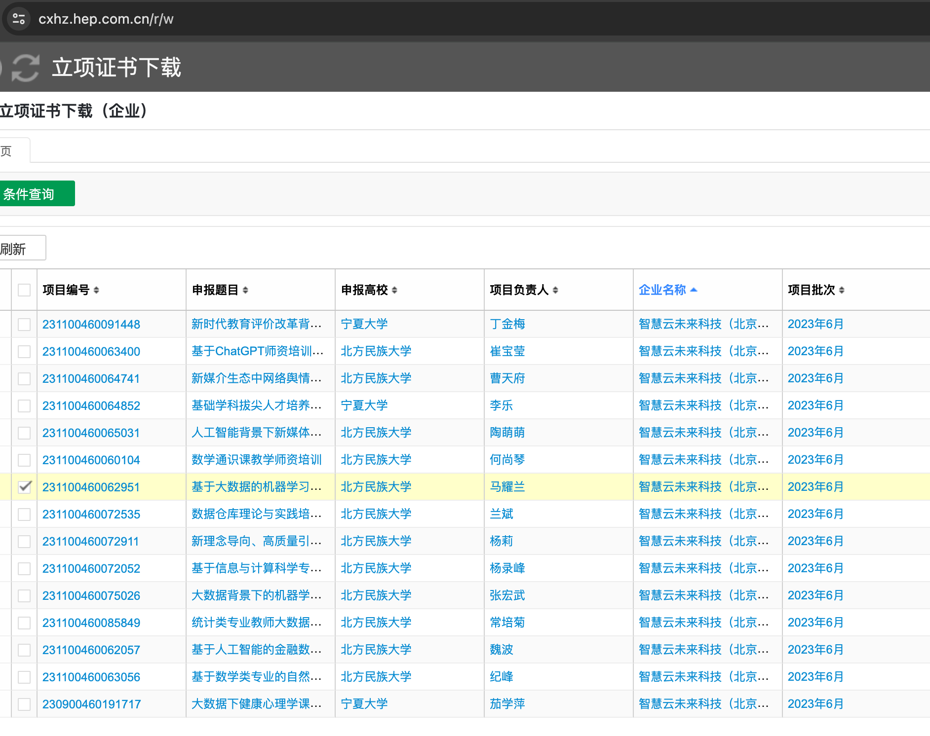Click project leader 杨录峰
930x736 pixels.
coord(507,568)
